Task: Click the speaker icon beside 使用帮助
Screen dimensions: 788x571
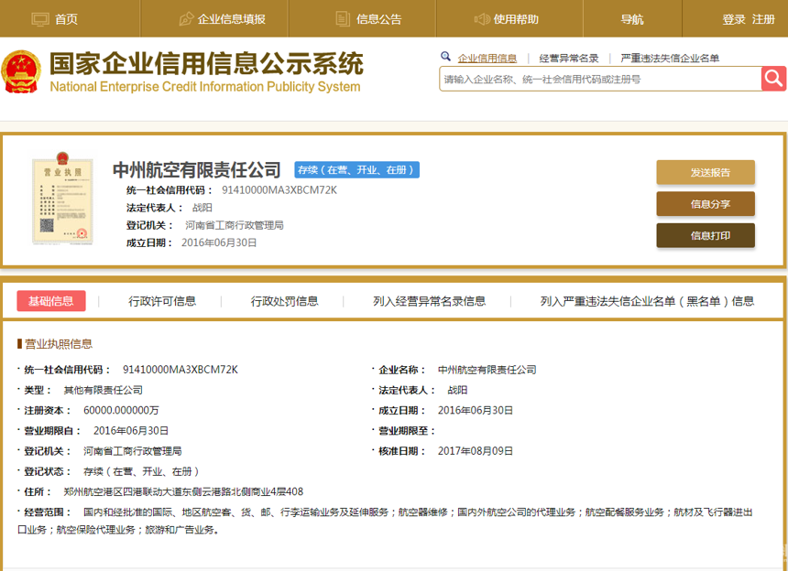Action: (482, 19)
